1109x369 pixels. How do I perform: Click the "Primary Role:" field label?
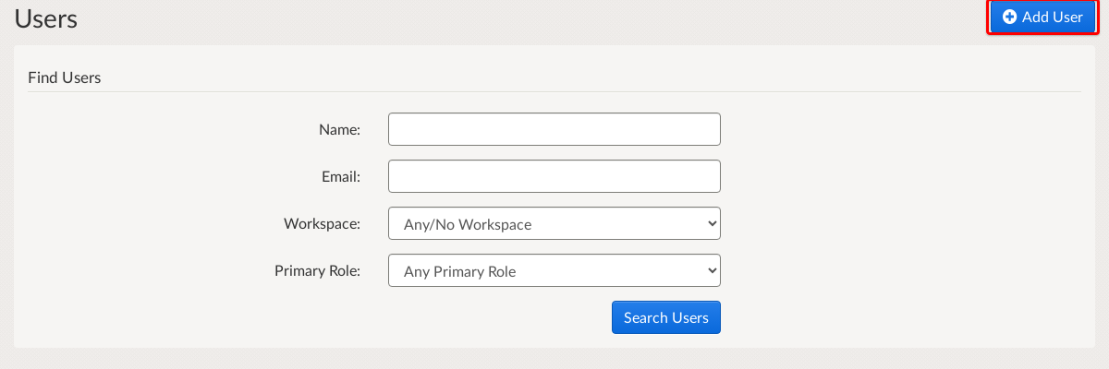pos(317,271)
